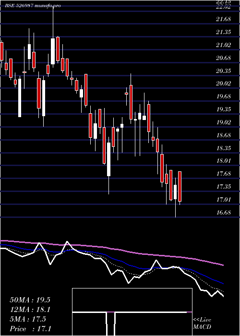Click the Price : 17.1 readout
This screenshot has height=336, width=240.
pyautogui.click(x=30, y=329)
